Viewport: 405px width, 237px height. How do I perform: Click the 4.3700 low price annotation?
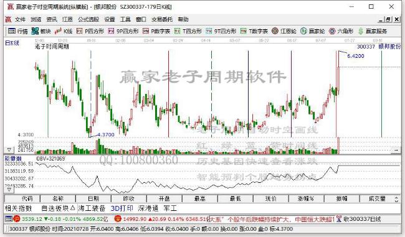pos(106,134)
